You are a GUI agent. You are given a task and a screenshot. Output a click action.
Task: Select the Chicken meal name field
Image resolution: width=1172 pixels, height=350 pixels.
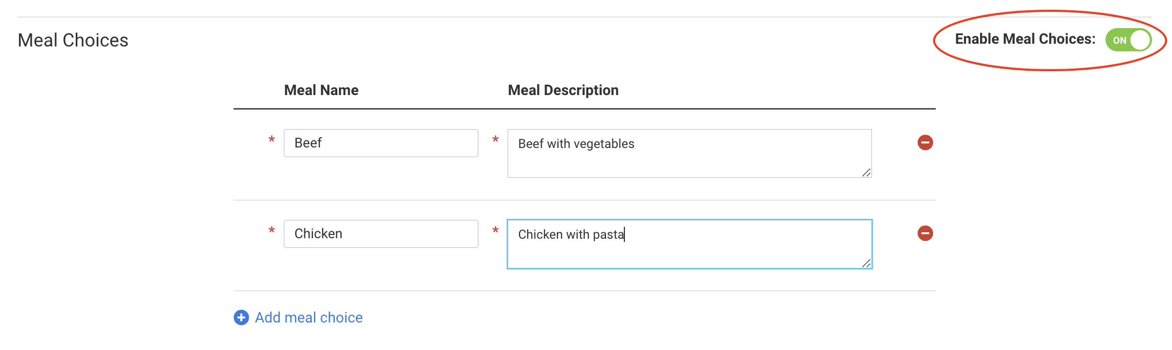381,234
